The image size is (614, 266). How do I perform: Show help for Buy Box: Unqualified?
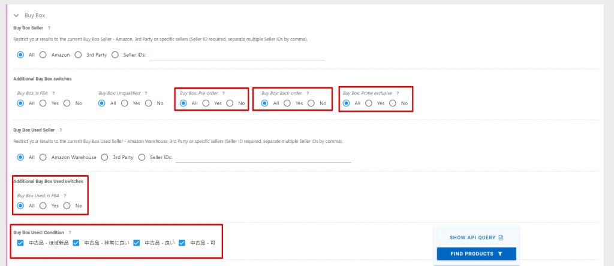click(x=146, y=93)
